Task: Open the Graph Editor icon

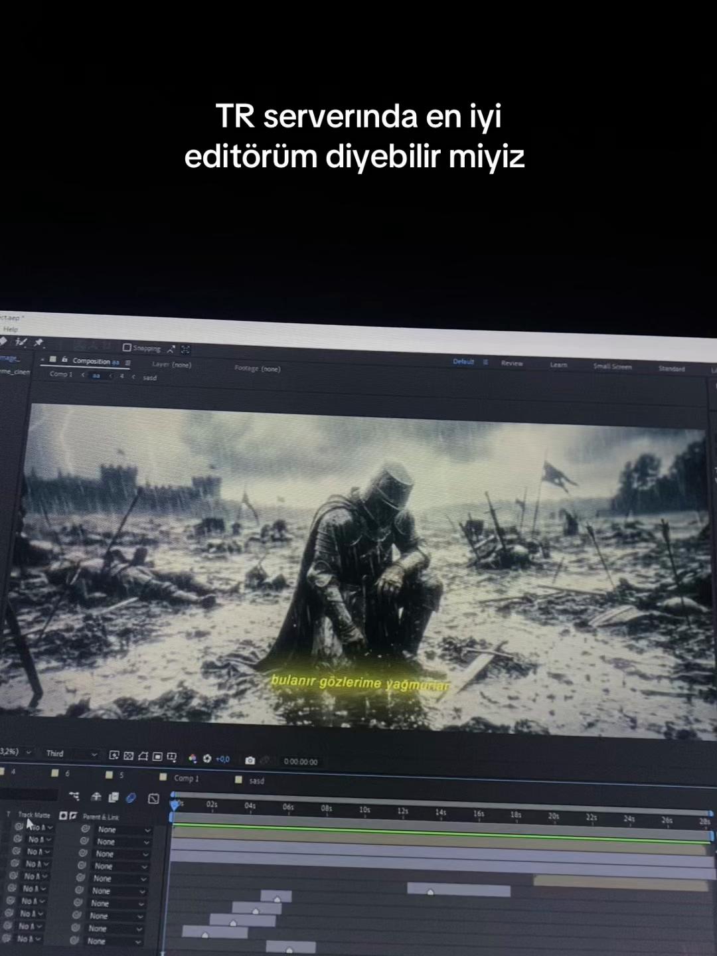Action: pos(153,799)
